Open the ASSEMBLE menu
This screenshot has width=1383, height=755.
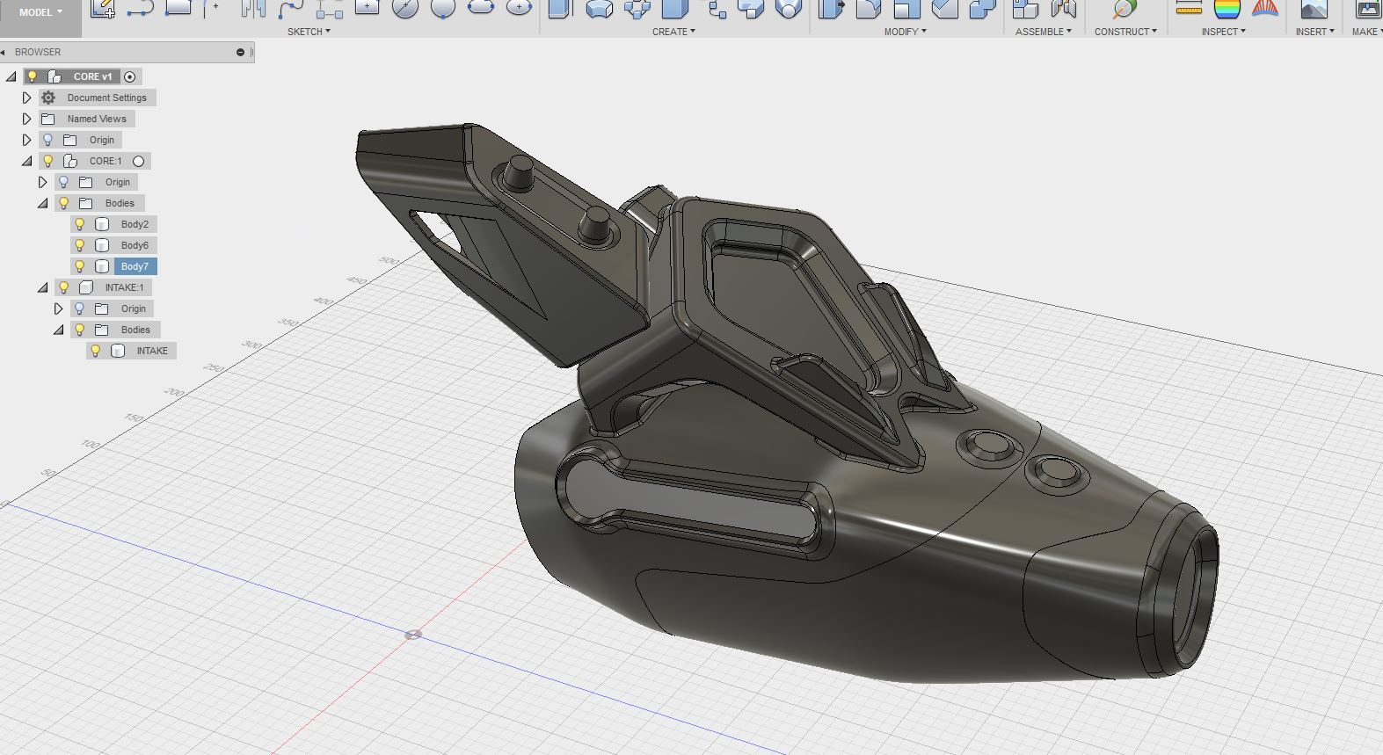tap(1044, 32)
